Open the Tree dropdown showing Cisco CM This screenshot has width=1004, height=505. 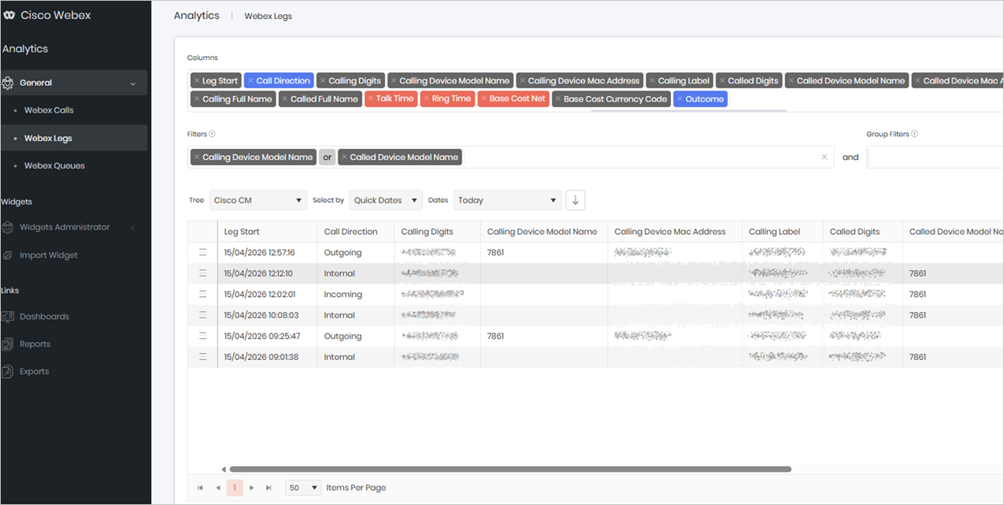point(258,200)
